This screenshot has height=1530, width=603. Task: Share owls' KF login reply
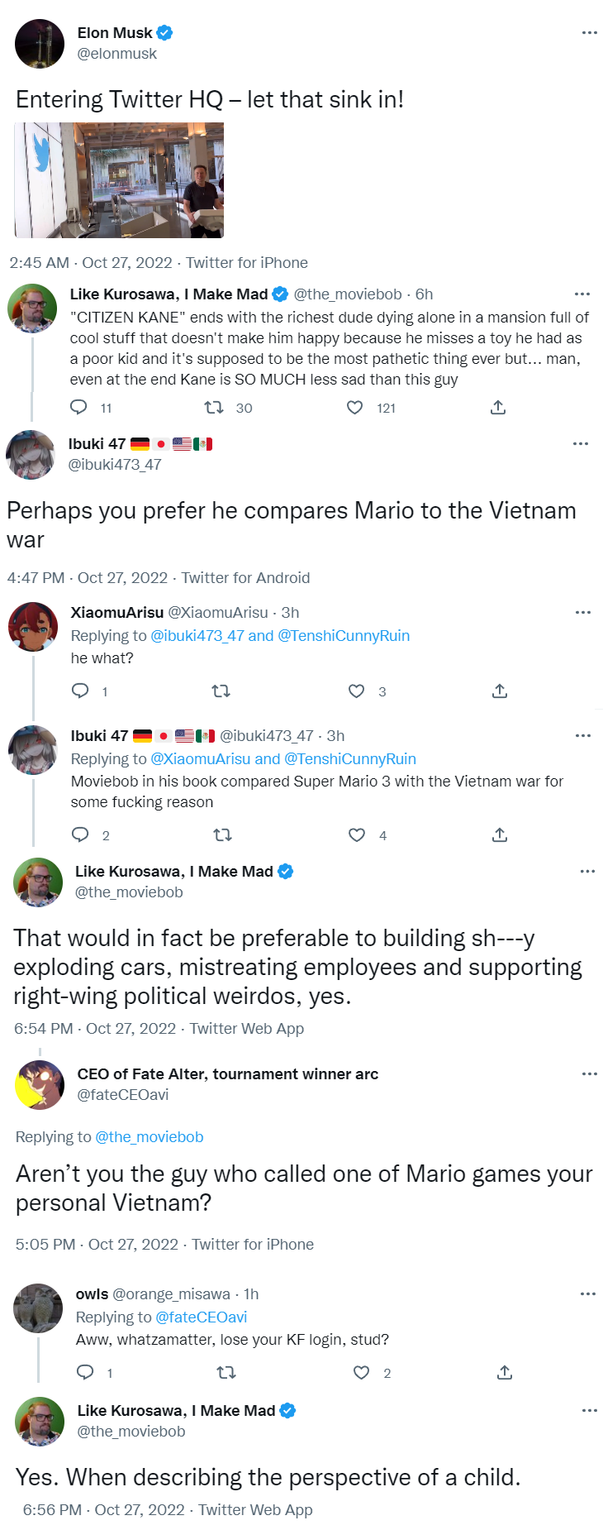coord(505,1372)
